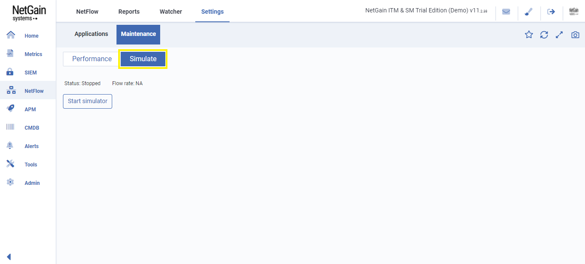
Task: Open the Alerts bell icon
Action: (11, 145)
